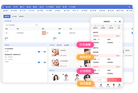Switch to the 添加服务 tab
Viewport: 138px width, 93px height.
pyautogui.click(x=52, y=45)
